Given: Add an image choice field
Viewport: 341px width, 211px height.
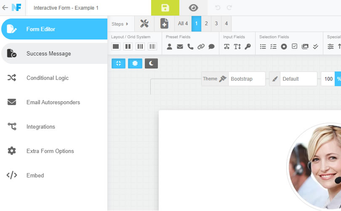Looking at the screenshot, I should click(305, 47).
